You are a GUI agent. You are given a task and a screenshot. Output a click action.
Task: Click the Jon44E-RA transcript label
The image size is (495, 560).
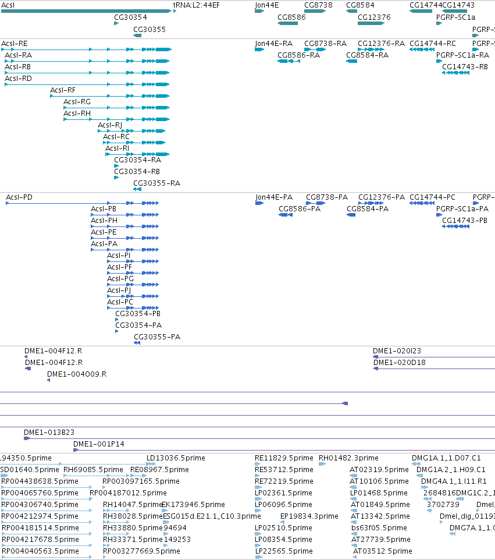click(274, 44)
